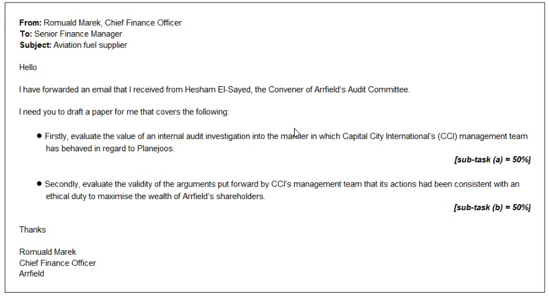
Task: Click the "To:" label in the email header
Action: click(25, 34)
